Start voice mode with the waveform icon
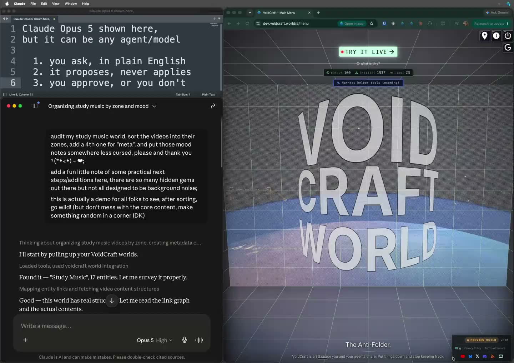This screenshot has width=514, height=363. [x=199, y=340]
